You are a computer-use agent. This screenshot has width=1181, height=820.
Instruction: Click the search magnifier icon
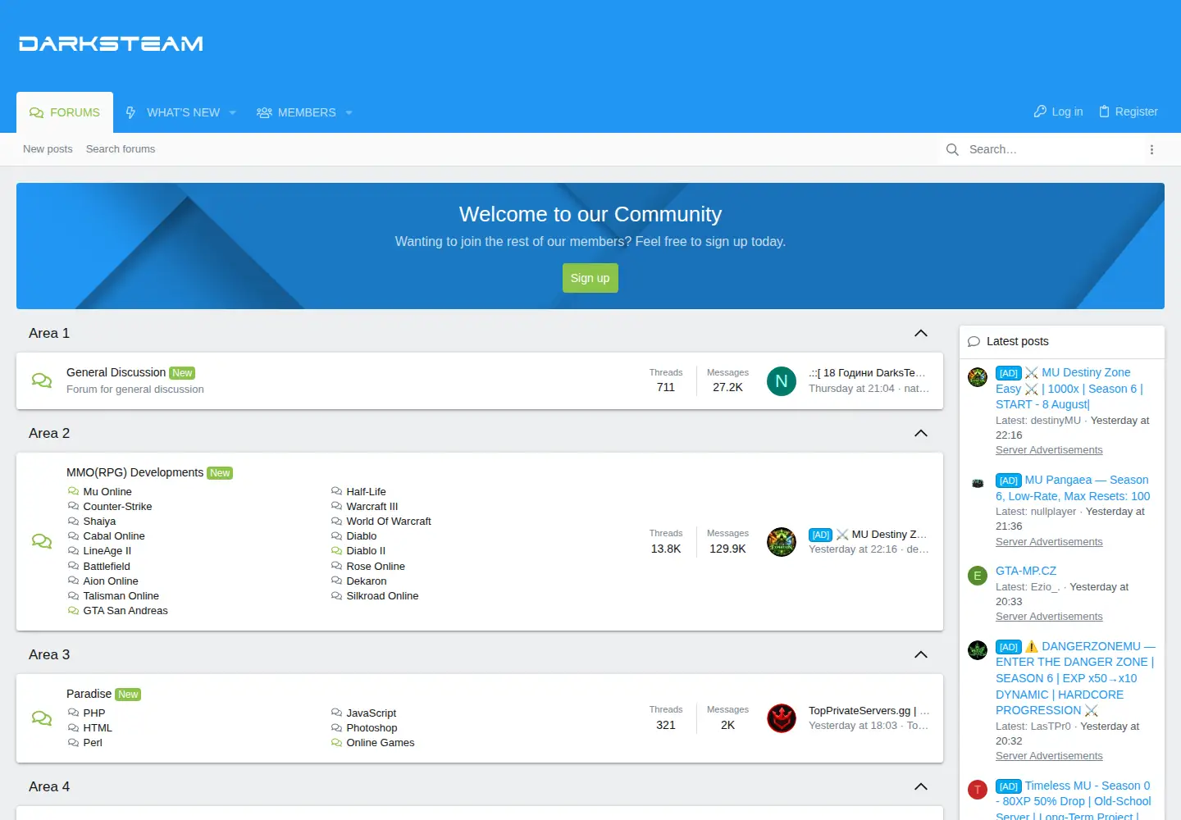coord(952,149)
